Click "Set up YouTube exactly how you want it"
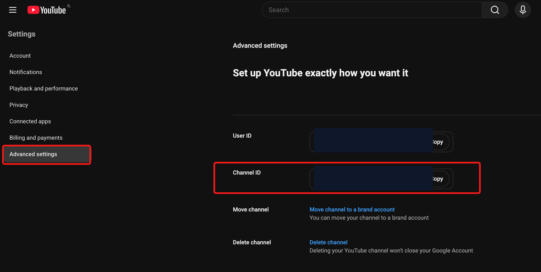This screenshot has width=541, height=272. tap(321, 73)
